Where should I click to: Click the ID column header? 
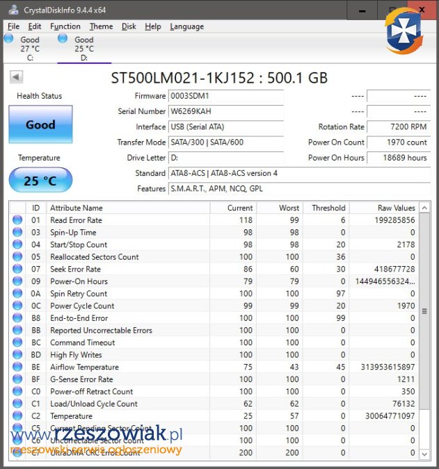click(35, 208)
